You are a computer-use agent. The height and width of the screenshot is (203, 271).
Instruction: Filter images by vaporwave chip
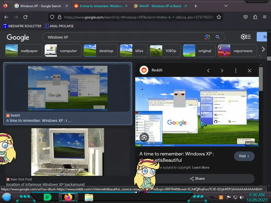[x=237, y=50]
